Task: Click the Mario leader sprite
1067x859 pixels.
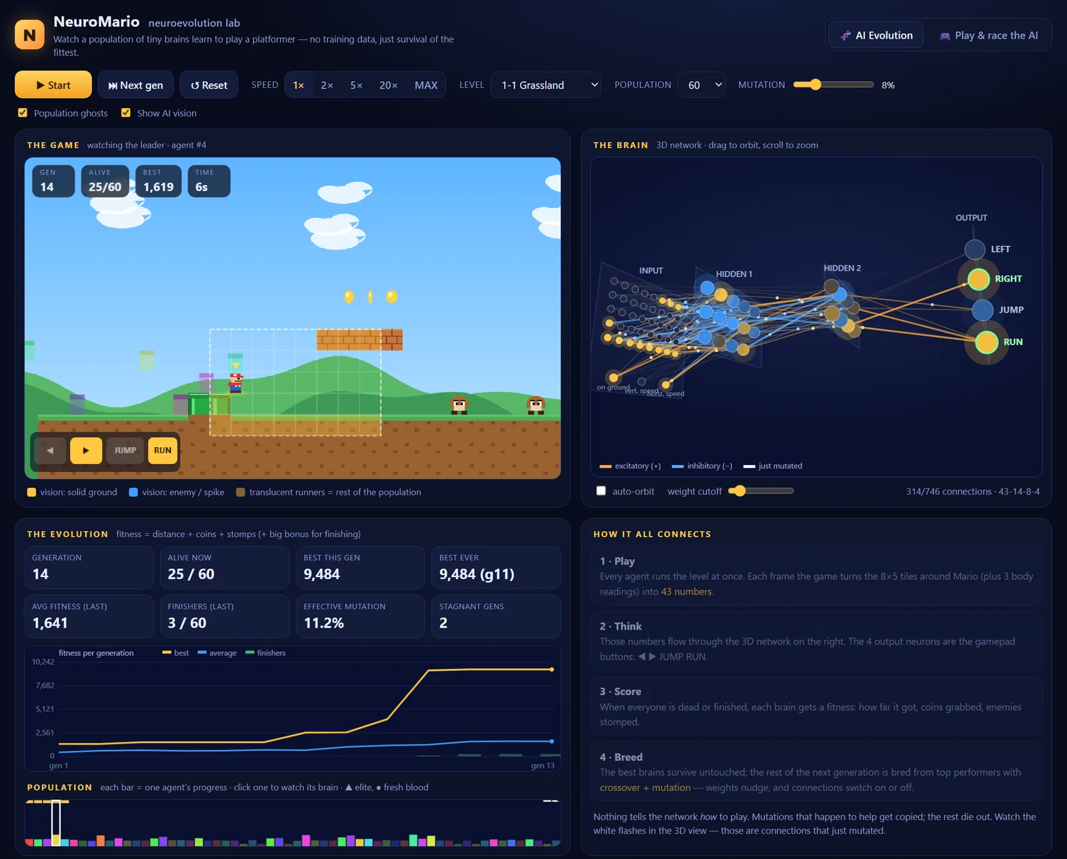Action: (236, 383)
